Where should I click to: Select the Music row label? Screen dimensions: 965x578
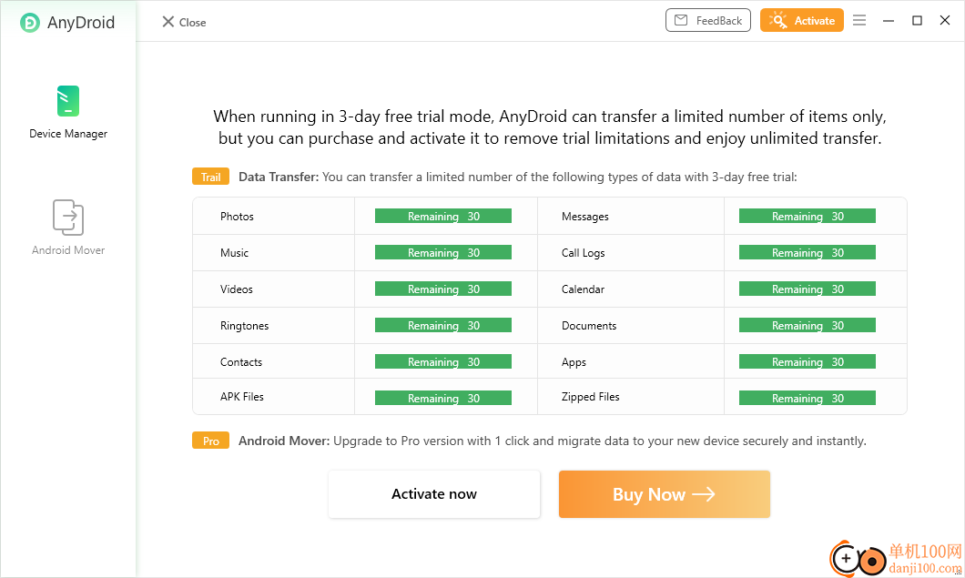(235, 253)
